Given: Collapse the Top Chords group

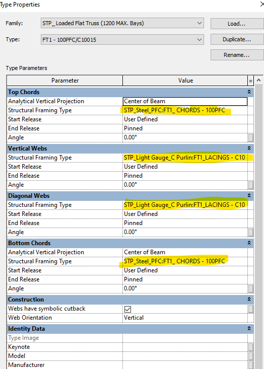Looking at the screenshot, I should coord(249,92).
